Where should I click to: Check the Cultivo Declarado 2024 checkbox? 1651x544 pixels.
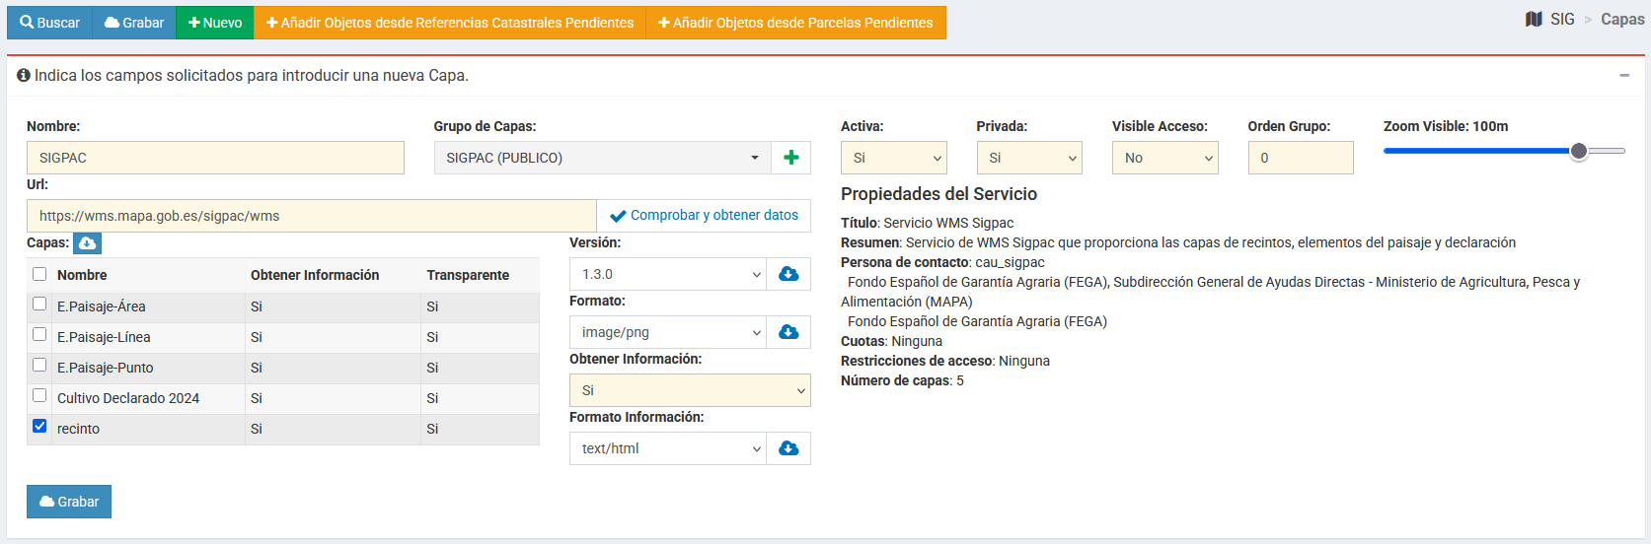39,396
